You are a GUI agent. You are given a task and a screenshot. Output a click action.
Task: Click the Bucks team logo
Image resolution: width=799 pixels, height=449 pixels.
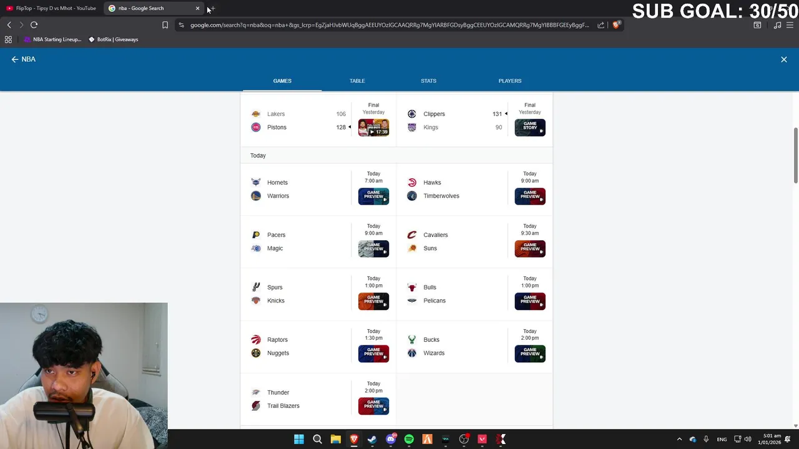412,340
